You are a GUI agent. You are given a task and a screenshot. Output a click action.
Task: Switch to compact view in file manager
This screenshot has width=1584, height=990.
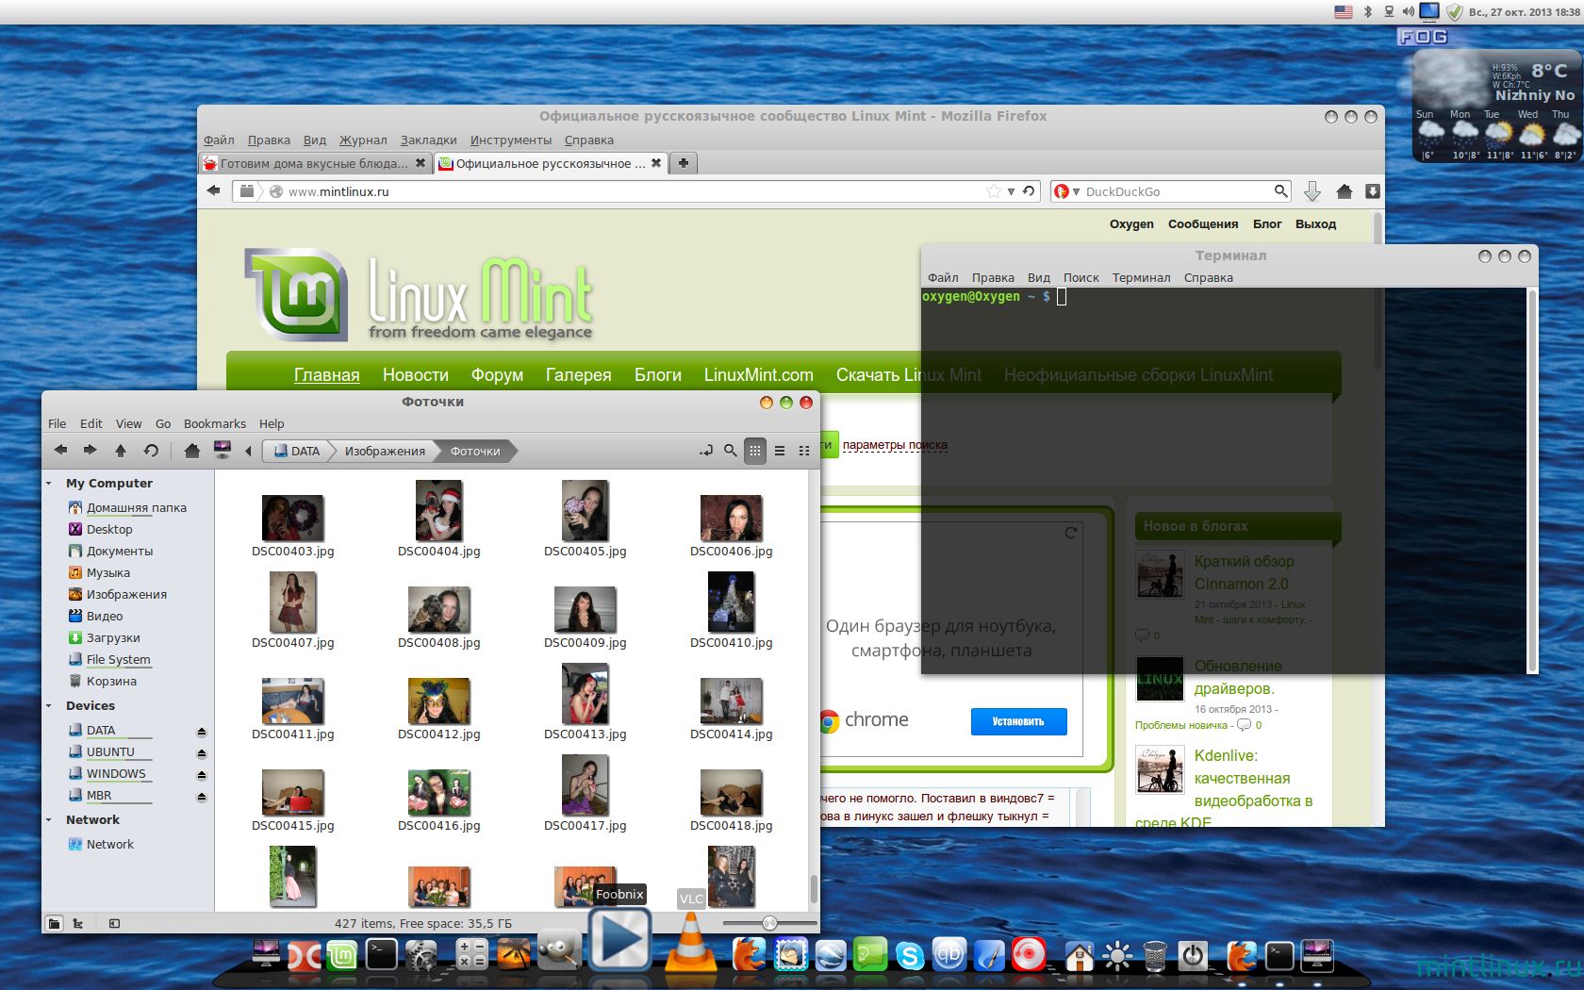(x=804, y=451)
